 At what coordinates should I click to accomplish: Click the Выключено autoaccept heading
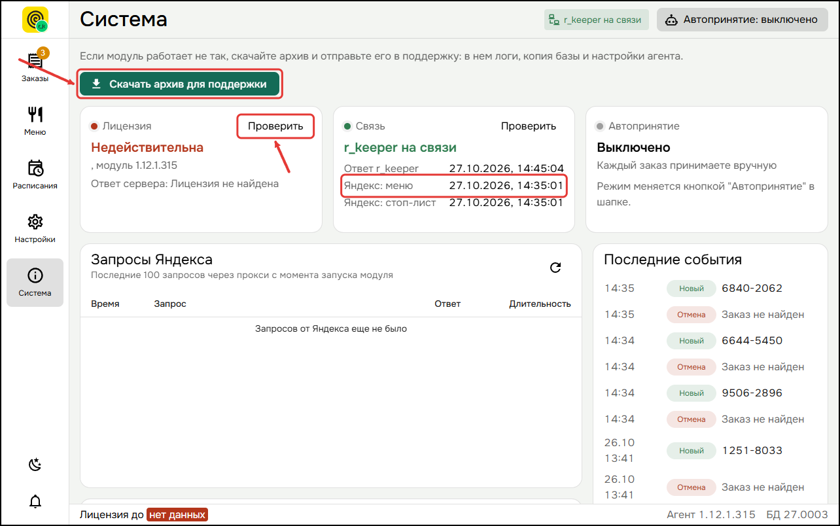pos(633,147)
